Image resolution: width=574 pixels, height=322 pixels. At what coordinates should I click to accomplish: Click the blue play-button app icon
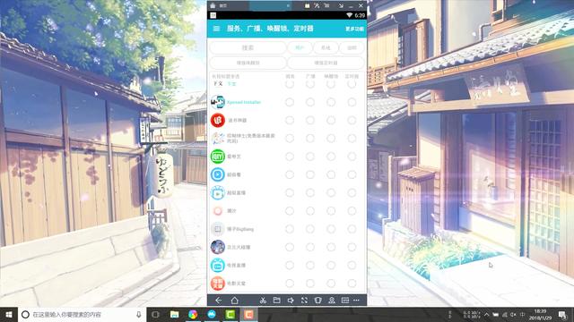(x=217, y=174)
